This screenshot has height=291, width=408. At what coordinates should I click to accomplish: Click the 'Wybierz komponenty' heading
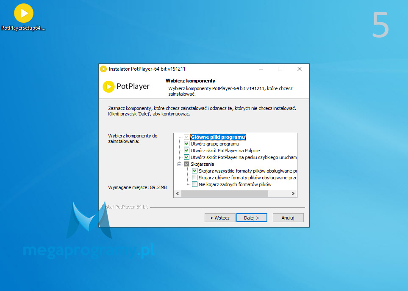[191, 81]
